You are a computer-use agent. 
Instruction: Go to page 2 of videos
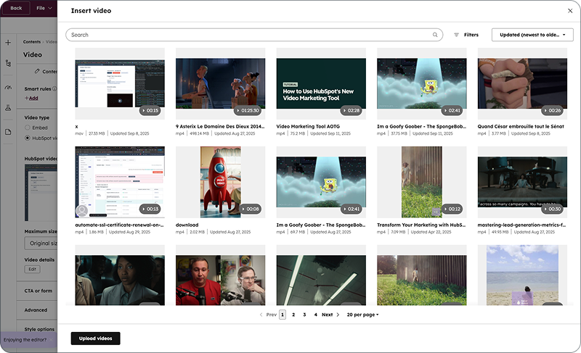coord(293,315)
